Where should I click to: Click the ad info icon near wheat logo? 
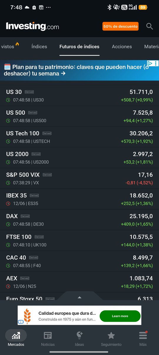(21, 322)
